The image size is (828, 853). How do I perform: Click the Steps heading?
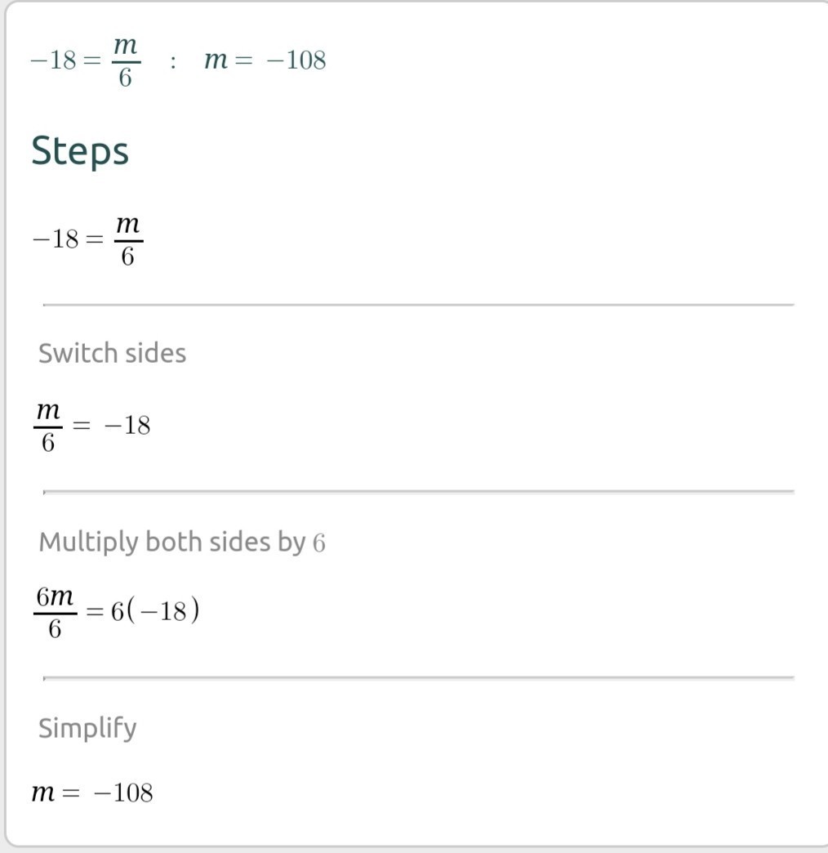80,152
